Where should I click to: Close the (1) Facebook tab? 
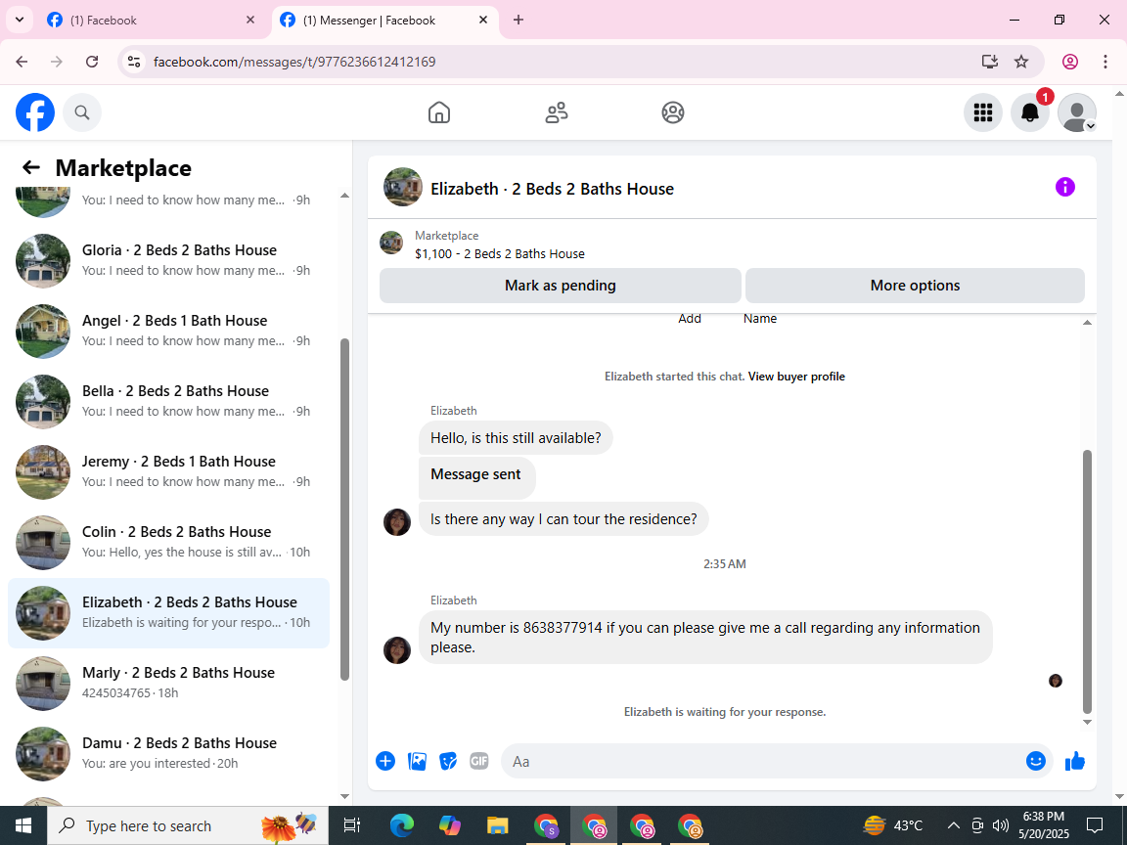[250, 21]
